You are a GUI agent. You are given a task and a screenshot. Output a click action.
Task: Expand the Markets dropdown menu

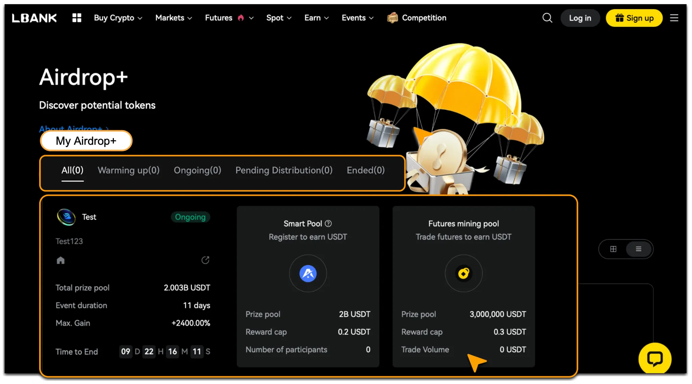[x=174, y=18]
